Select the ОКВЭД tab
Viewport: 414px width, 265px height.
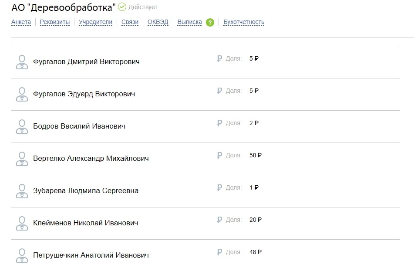click(158, 22)
